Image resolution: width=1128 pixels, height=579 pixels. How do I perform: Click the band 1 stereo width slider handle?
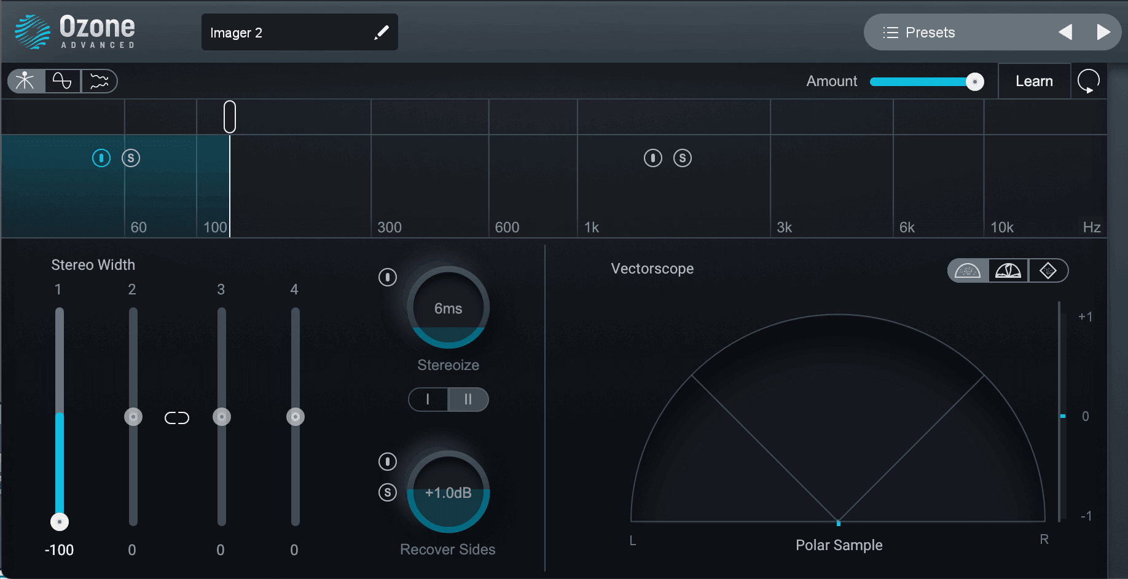coord(60,522)
